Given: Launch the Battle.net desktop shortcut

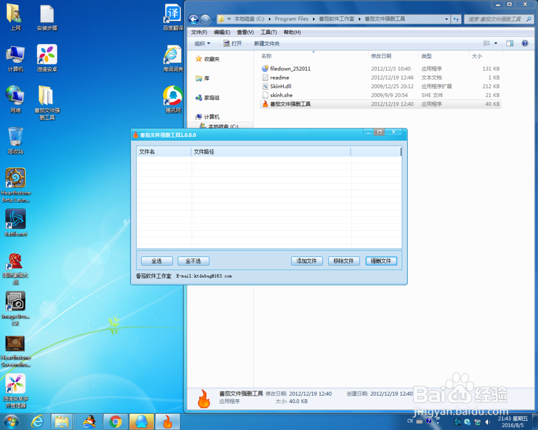Looking at the screenshot, I should click(16, 223).
